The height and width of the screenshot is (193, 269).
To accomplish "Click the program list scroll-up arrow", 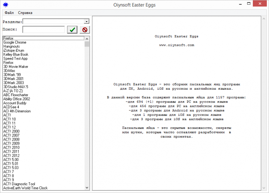I will tap(87, 39).
